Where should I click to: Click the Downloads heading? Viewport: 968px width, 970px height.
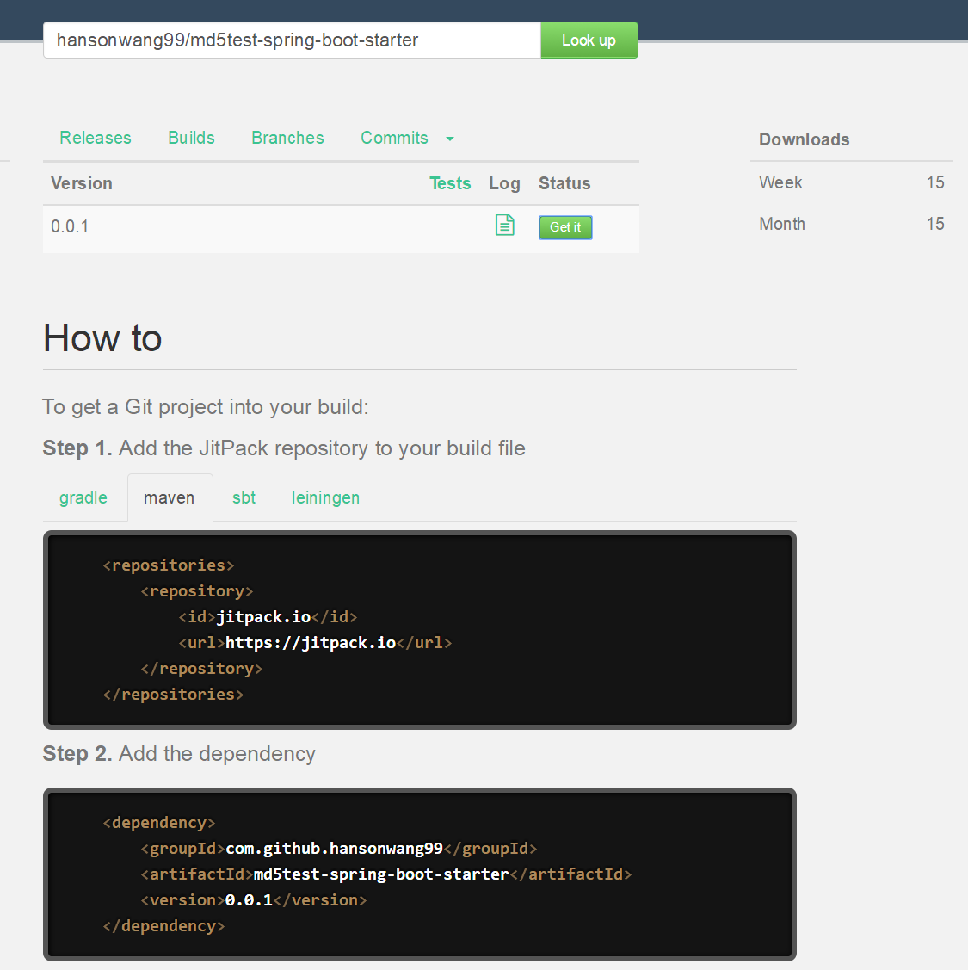[x=805, y=139]
